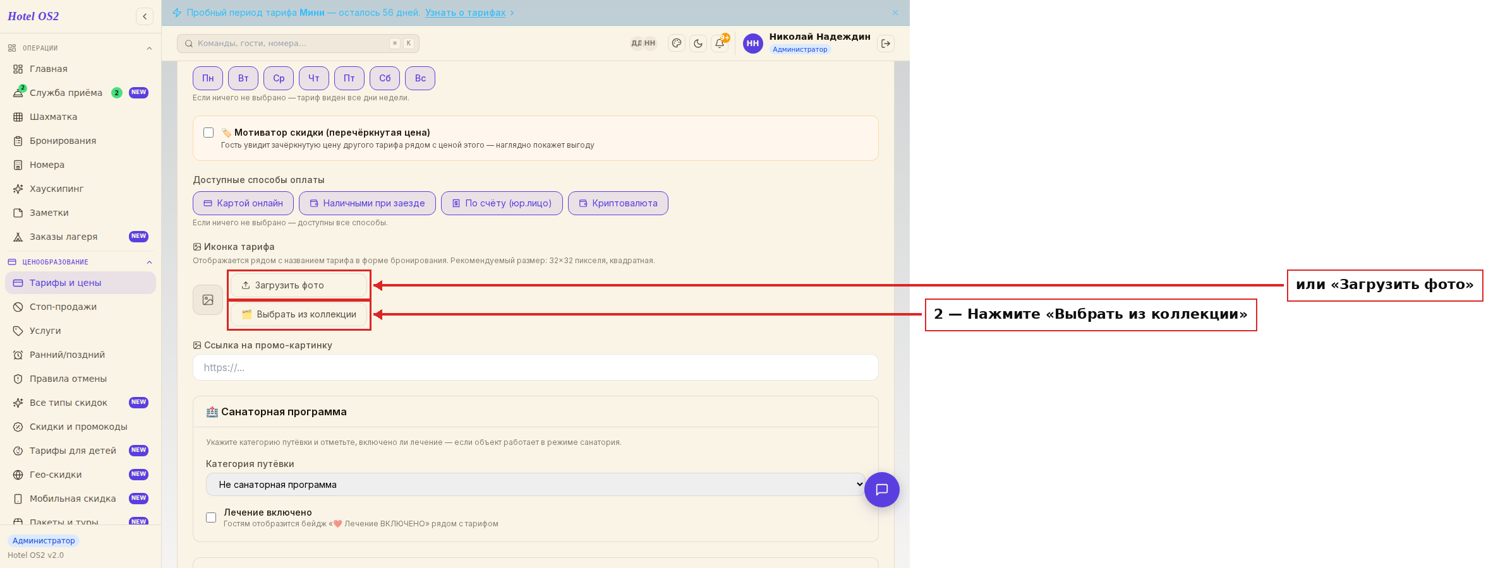
Task: Go to Шахматка section
Action: (x=80, y=117)
